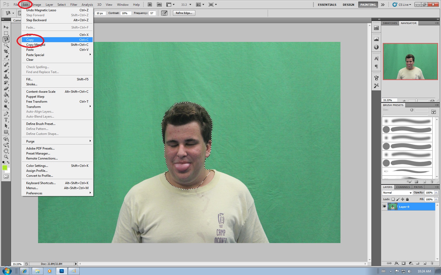441x275 pixels.
Task: Select the Crop tool
Action: point(6,51)
